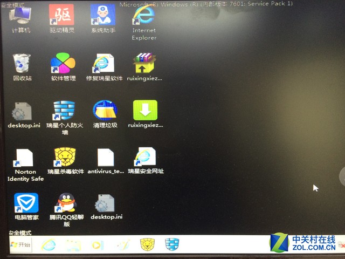
Task: Open 瑞星个人防火墙 firewall desktop shortcut
Action: pyautogui.click(x=65, y=118)
